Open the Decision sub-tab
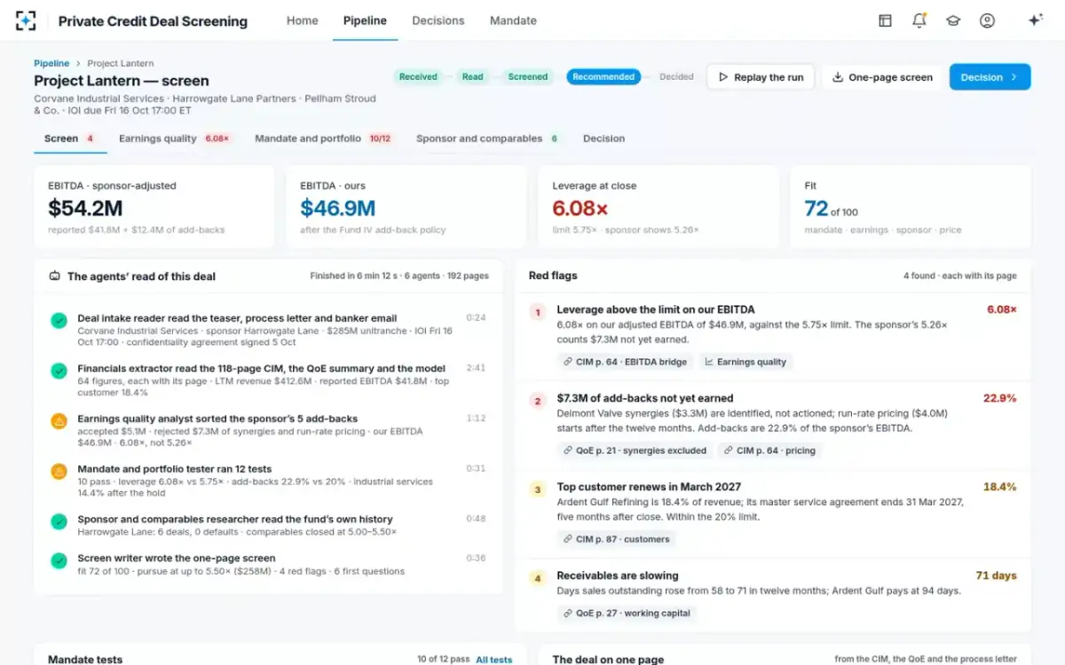This screenshot has width=1065, height=665. point(603,138)
